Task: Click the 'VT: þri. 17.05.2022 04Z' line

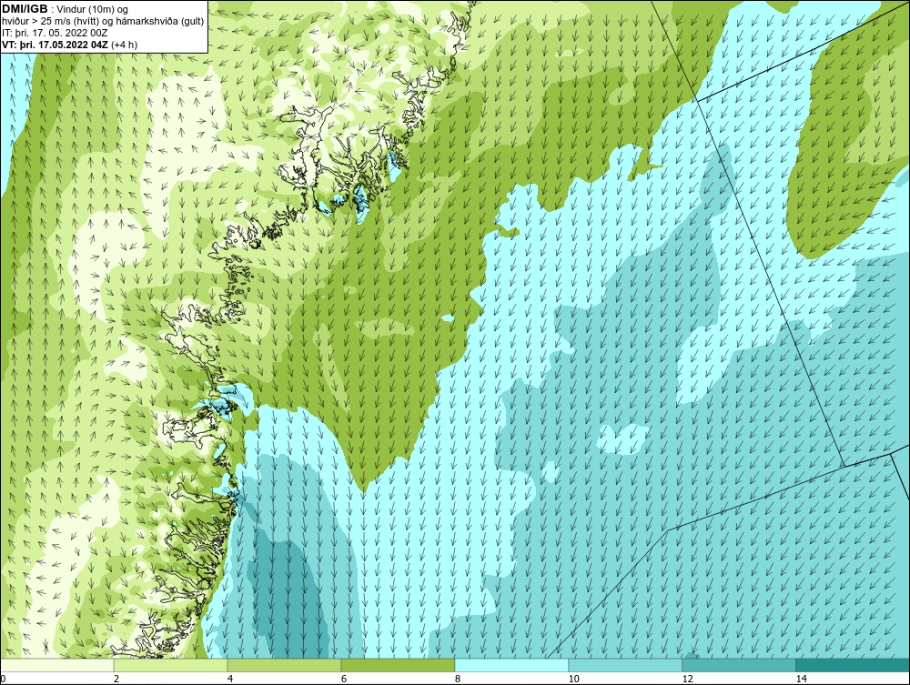Action: tap(56, 44)
